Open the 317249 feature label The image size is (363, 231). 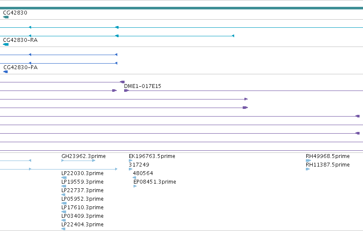[139, 165]
